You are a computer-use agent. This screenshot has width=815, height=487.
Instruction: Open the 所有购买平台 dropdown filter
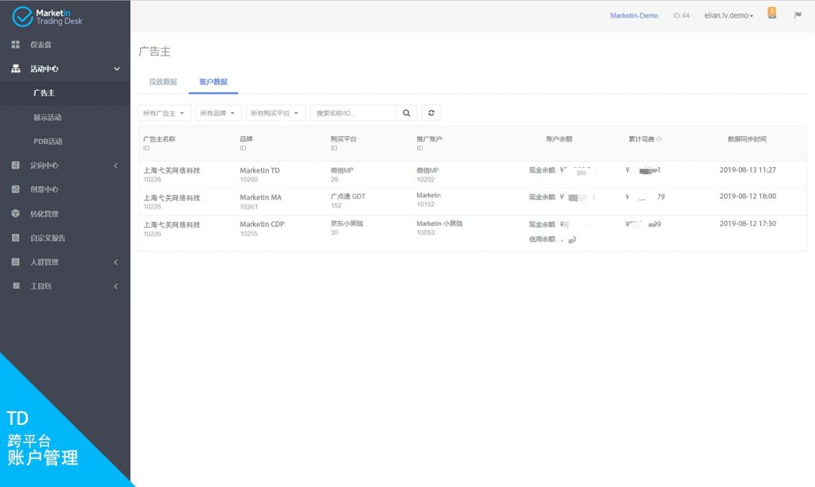[275, 113]
